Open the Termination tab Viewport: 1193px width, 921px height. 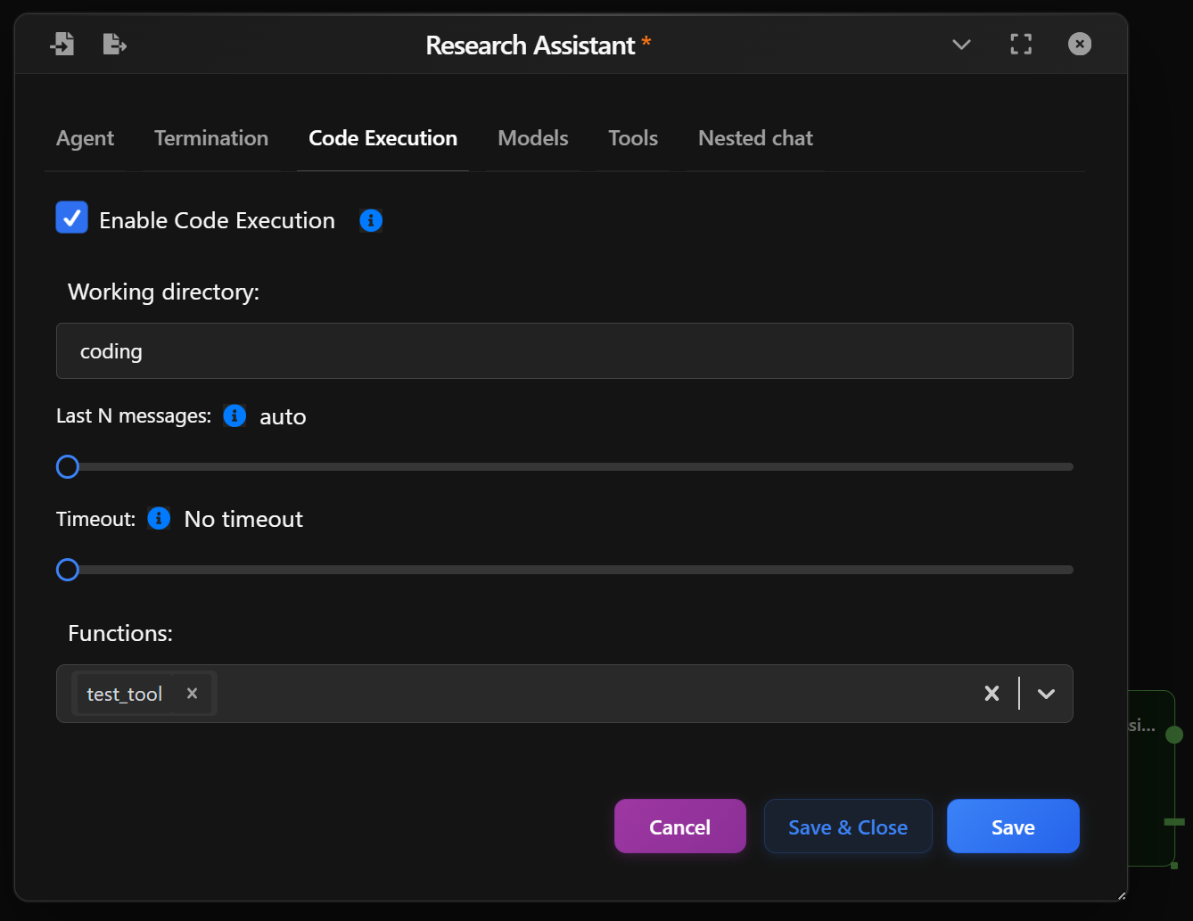211,138
